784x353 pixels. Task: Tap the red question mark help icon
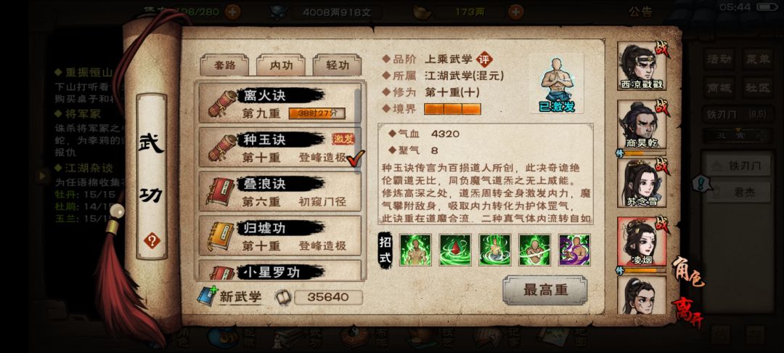(152, 241)
